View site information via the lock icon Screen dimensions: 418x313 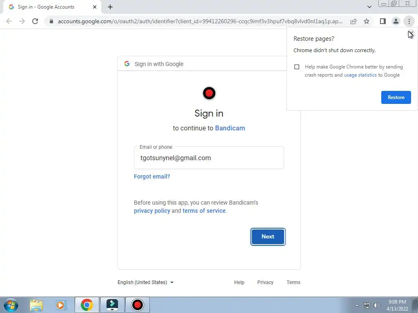(x=51, y=21)
